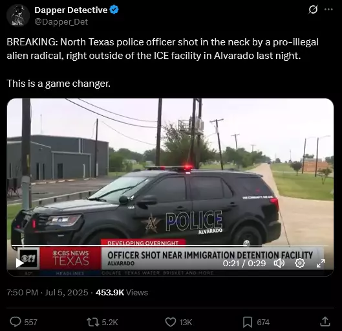Mute the video sound
The image size is (342, 331).
click(x=279, y=263)
